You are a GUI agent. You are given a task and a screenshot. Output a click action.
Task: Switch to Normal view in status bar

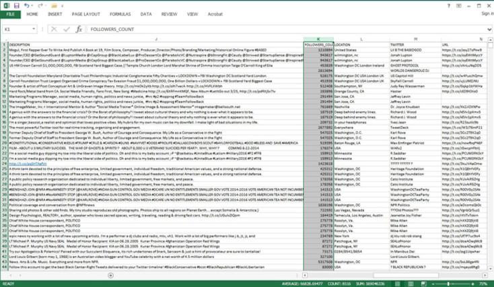[397, 284]
